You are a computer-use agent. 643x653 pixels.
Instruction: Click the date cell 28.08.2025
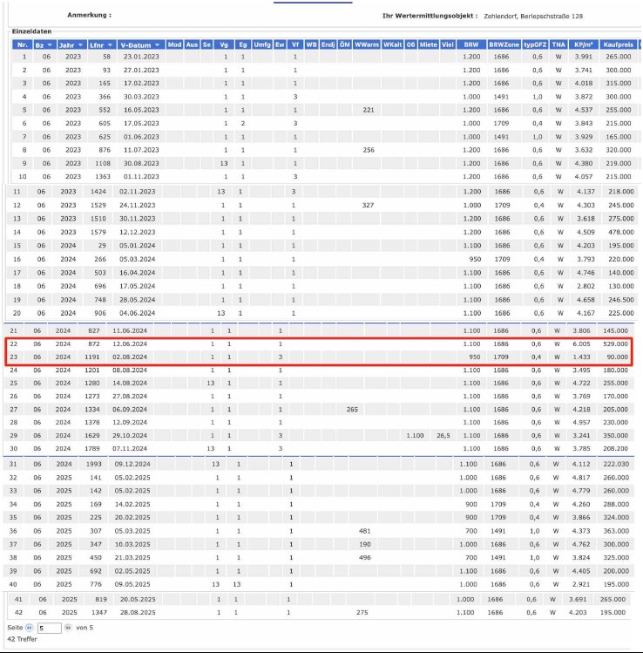coord(138,613)
